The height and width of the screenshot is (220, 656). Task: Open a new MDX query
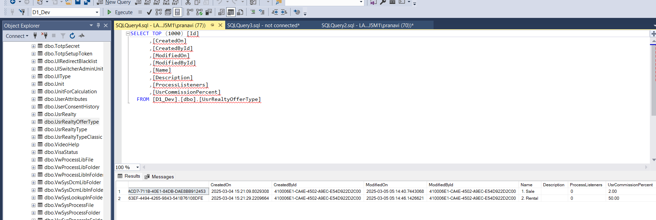(147, 2)
